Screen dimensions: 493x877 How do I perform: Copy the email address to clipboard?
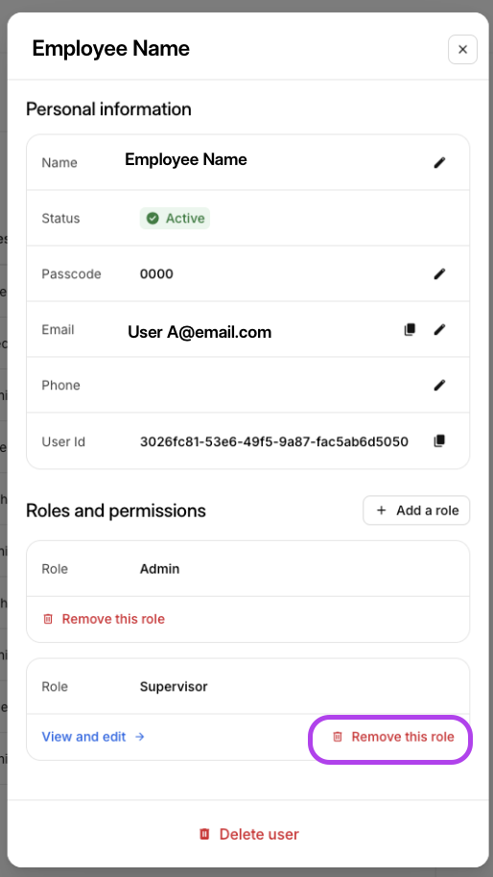[410, 329]
